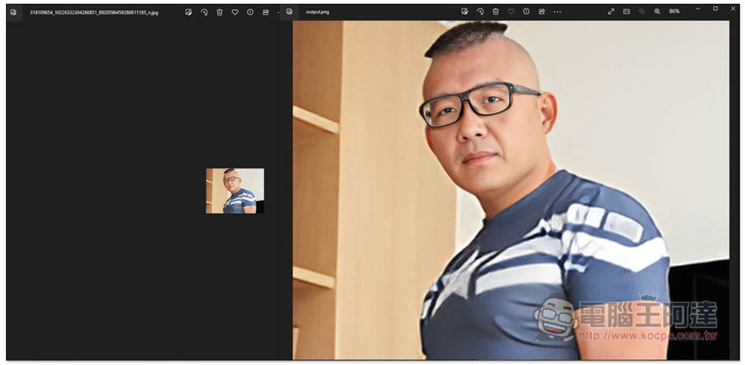The image size is (745, 365).
Task: Rotate the jpg image in left window
Action: coord(204,12)
